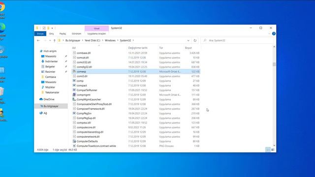The height and width of the screenshot is (177, 315).
Task: Switch to large icons view
Action: 273,149
